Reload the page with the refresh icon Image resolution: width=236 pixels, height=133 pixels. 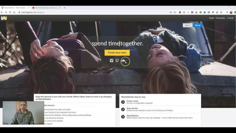point(10,12)
